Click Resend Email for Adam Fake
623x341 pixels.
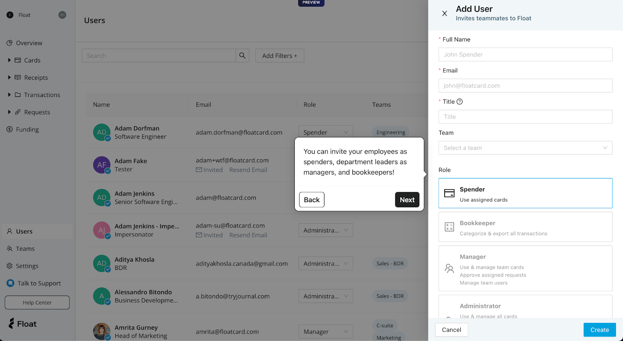(248, 170)
